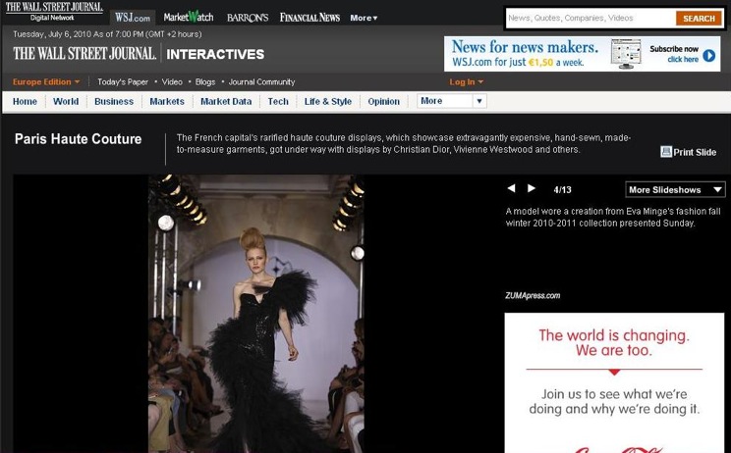Open the Financial News network link
The height and width of the screenshot is (453, 731).
tap(309, 18)
